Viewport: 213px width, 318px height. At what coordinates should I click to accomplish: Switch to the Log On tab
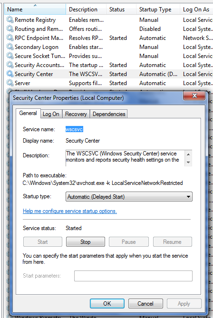[x=51, y=114]
